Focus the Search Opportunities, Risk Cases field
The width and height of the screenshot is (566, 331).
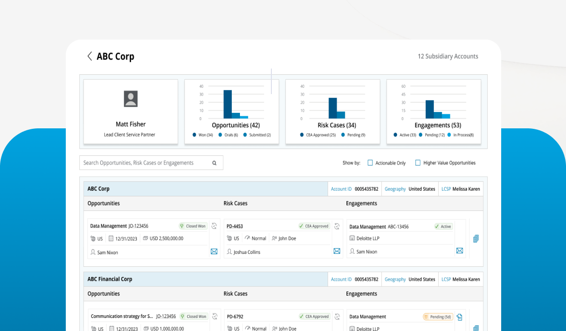[151, 163]
